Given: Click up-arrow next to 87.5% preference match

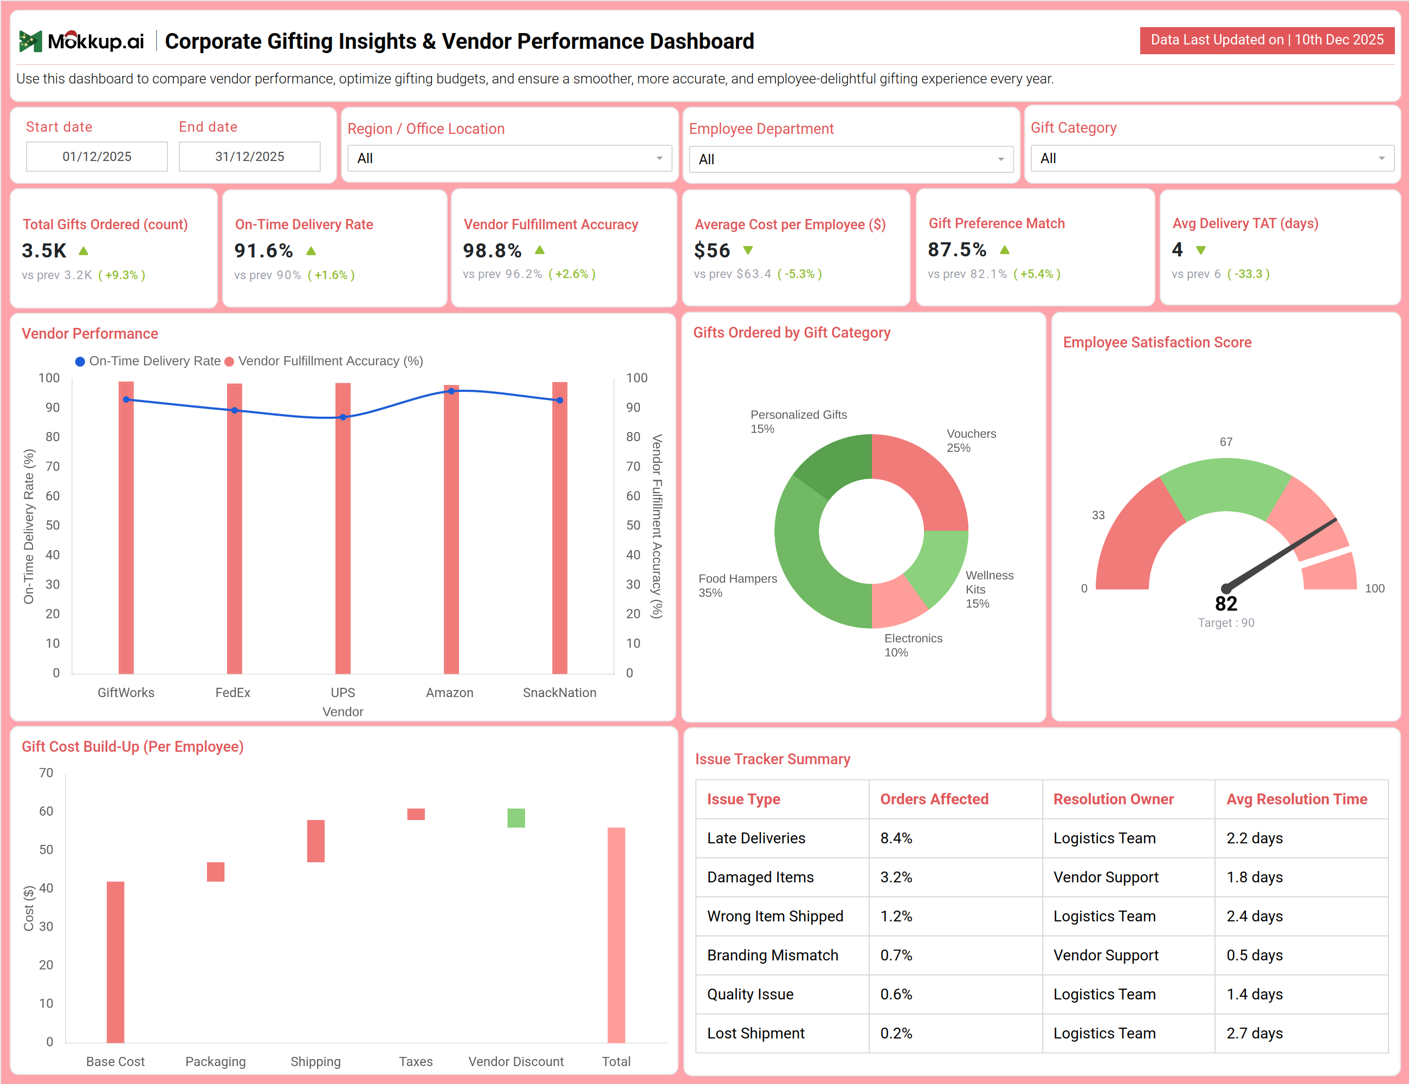Looking at the screenshot, I should point(1005,250).
